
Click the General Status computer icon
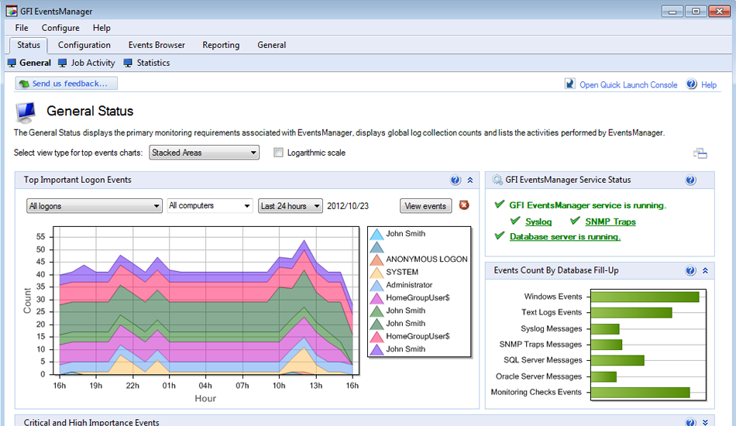[x=26, y=112]
